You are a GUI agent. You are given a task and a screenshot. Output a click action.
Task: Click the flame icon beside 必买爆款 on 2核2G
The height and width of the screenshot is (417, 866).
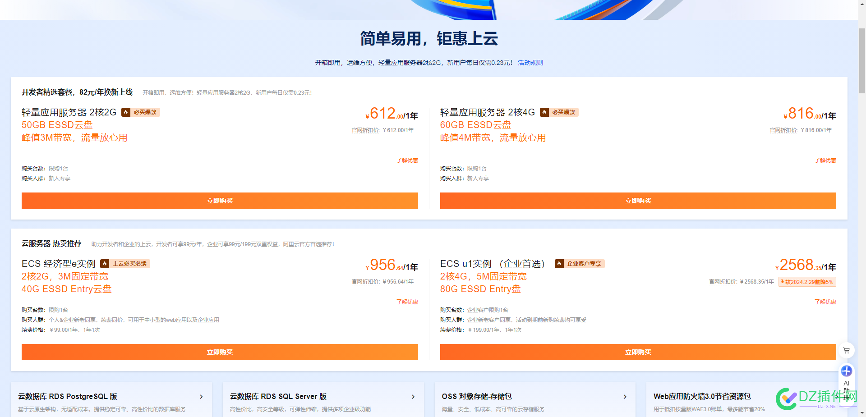[x=126, y=112]
